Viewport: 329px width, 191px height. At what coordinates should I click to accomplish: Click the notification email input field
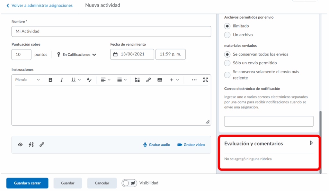click(x=269, y=122)
